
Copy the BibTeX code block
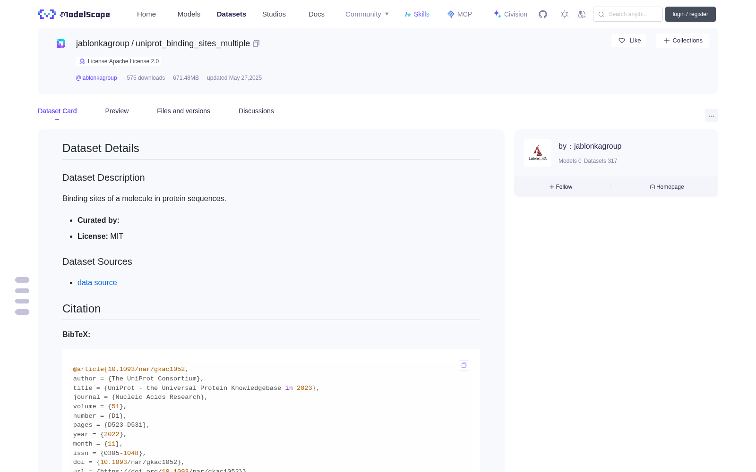pyautogui.click(x=464, y=365)
